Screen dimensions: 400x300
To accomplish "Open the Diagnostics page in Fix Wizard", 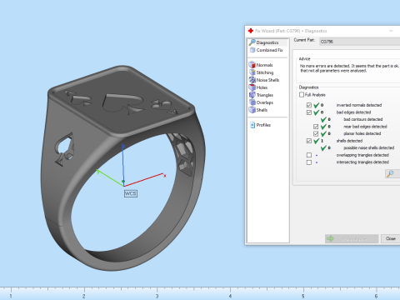I will click(x=267, y=42).
